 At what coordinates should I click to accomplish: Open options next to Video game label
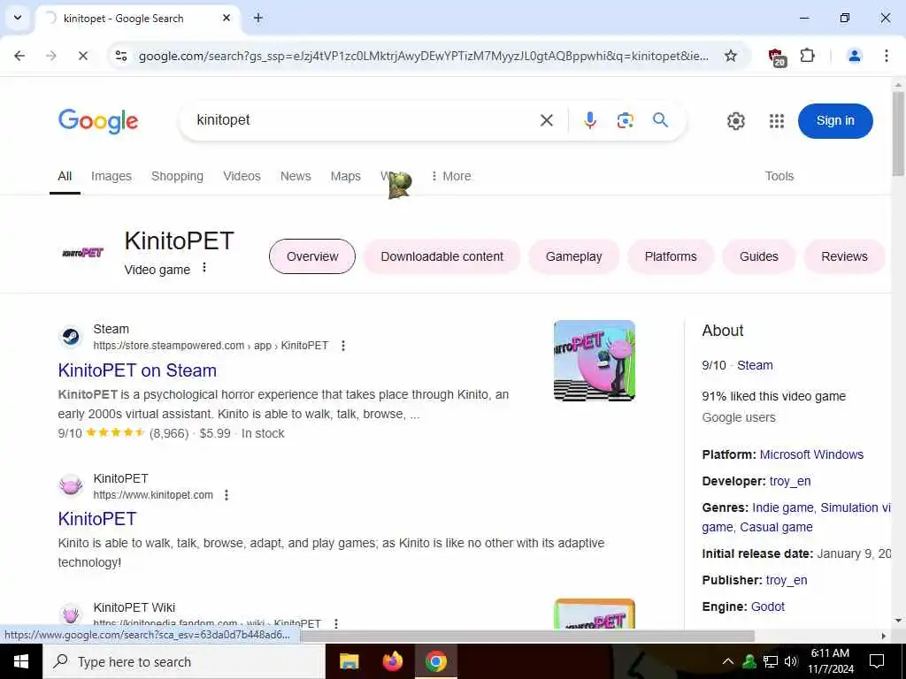point(204,267)
